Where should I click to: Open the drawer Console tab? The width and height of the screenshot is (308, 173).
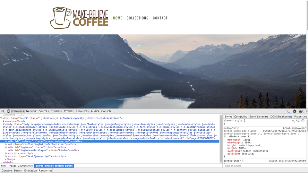[7, 170]
